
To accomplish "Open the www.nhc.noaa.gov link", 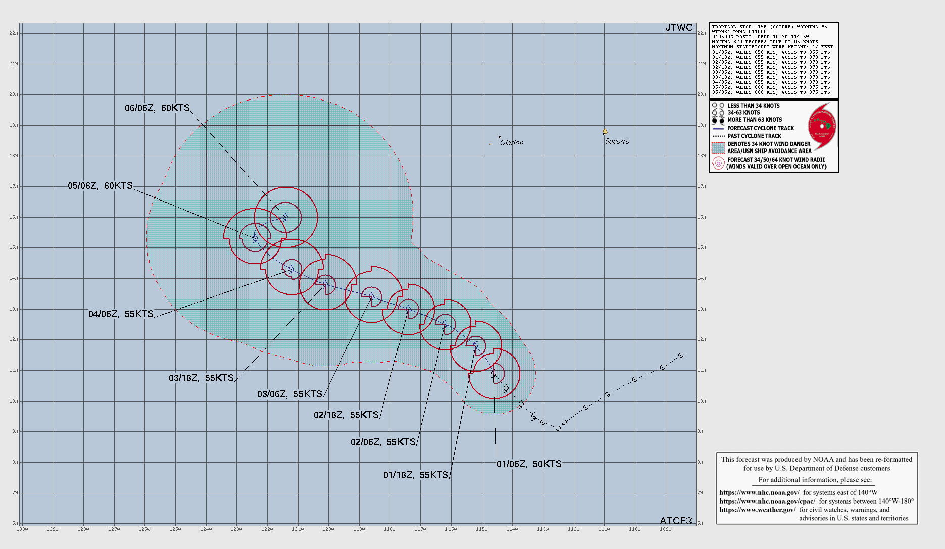I will pyautogui.click(x=759, y=492).
